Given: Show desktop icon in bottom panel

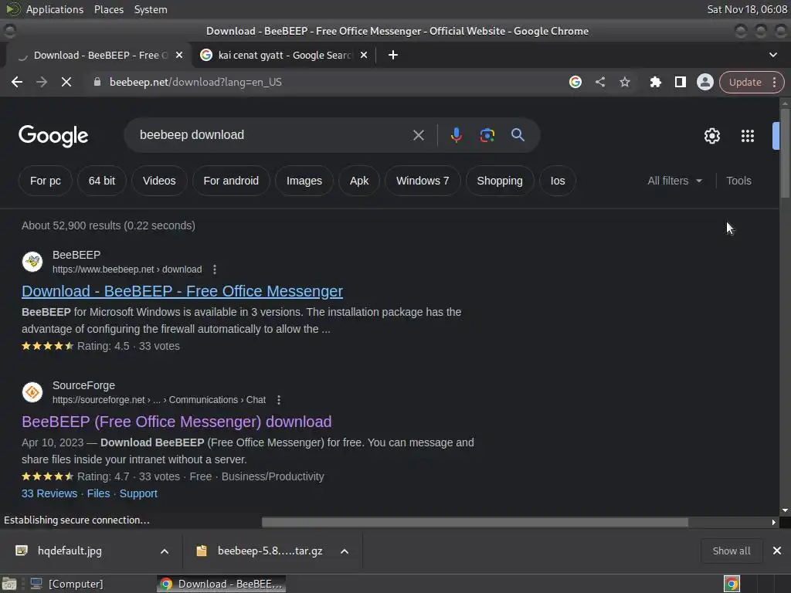Looking at the screenshot, I should pos(9,584).
